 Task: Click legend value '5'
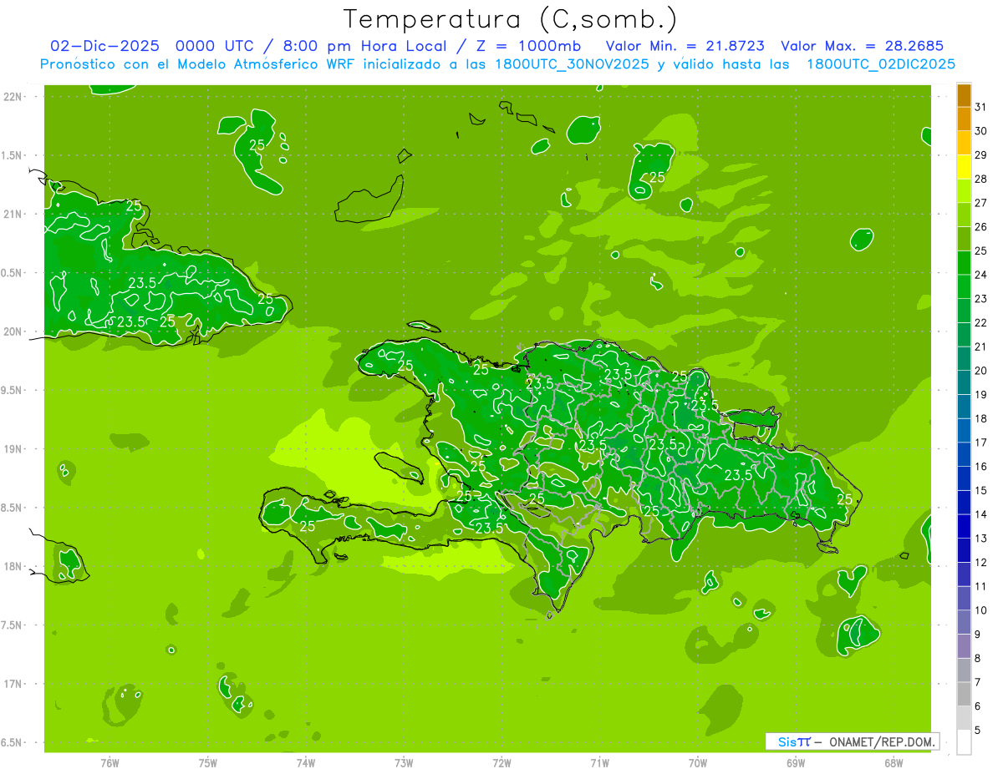coord(977,731)
